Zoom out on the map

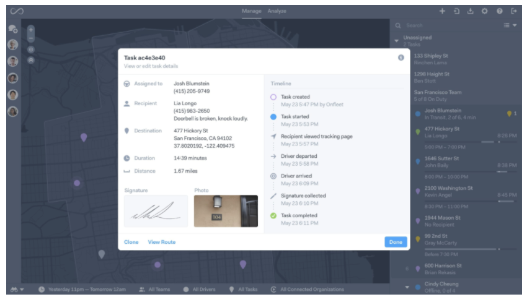pos(31,38)
